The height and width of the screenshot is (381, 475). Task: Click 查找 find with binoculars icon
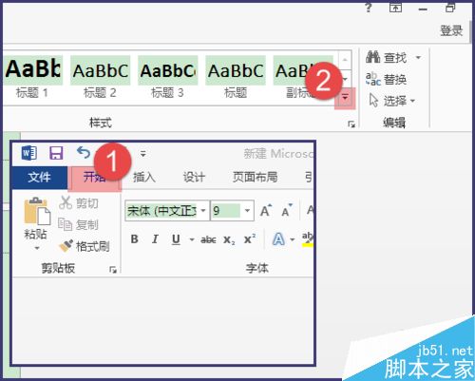(x=387, y=58)
